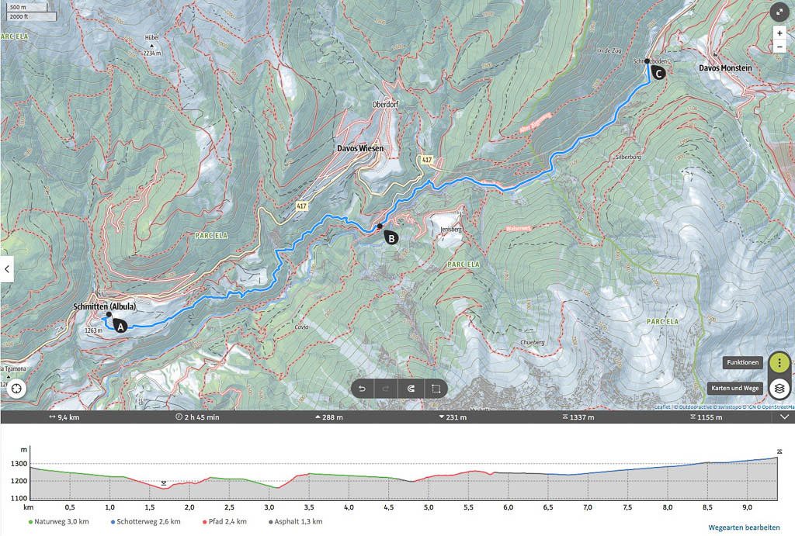
Task: Click the Funktionen label button
Action: tap(743, 363)
